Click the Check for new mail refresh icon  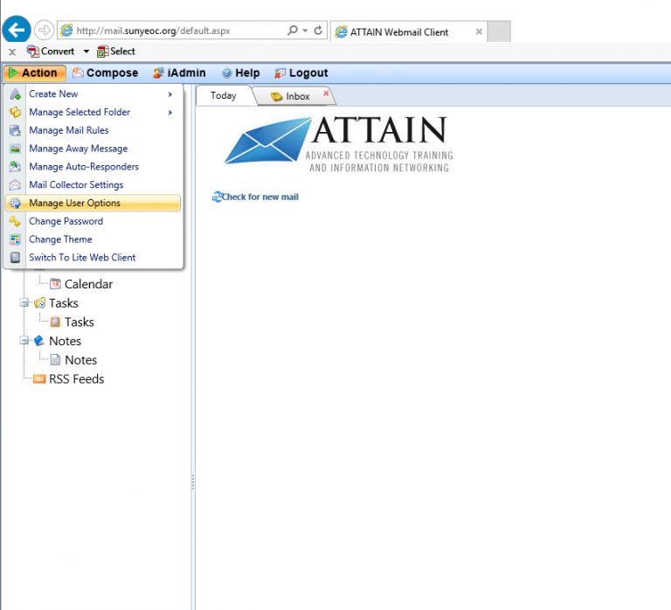tap(217, 197)
